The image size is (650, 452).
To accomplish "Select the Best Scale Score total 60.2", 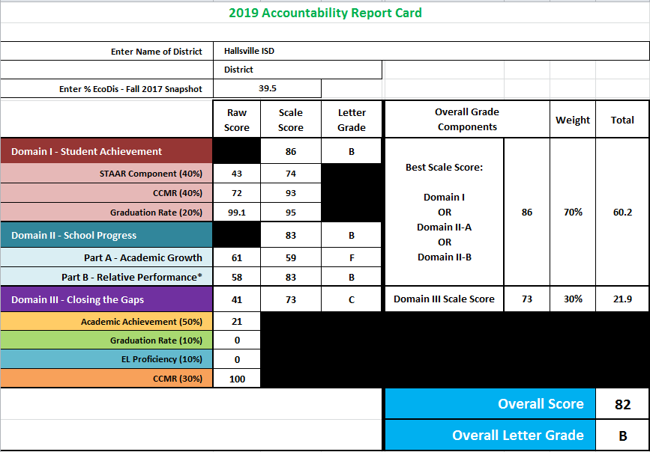I will point(622,212).
